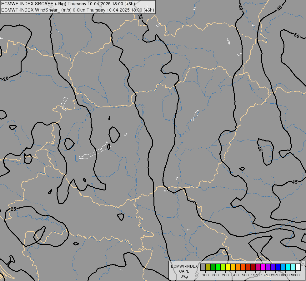Pick the gray swatch in the CAPE legend
Image resolution: width=306 pixels, height=281 pixels.
tap(203, 267)
